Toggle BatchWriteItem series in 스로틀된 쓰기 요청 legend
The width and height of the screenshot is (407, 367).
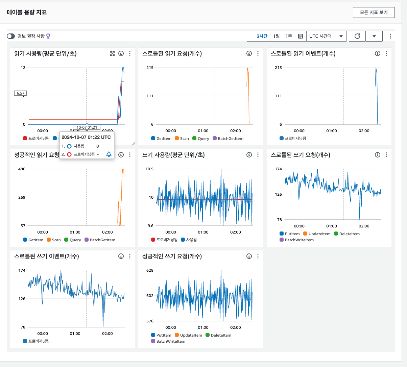click(297, 240)
